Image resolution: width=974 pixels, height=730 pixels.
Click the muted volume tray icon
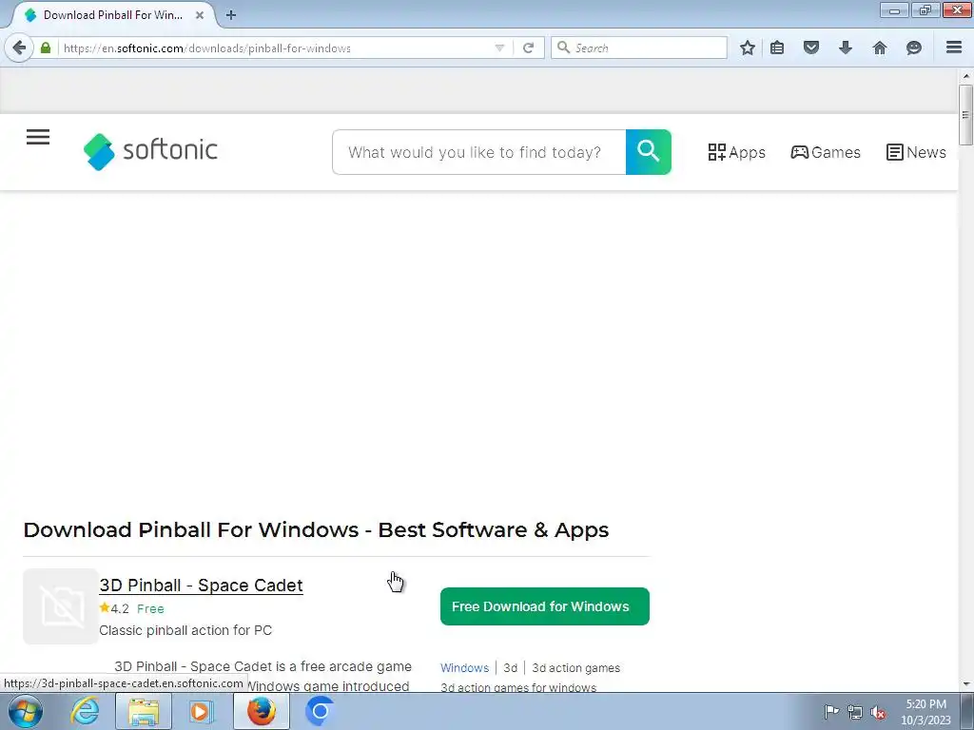(x=878, y=712)
